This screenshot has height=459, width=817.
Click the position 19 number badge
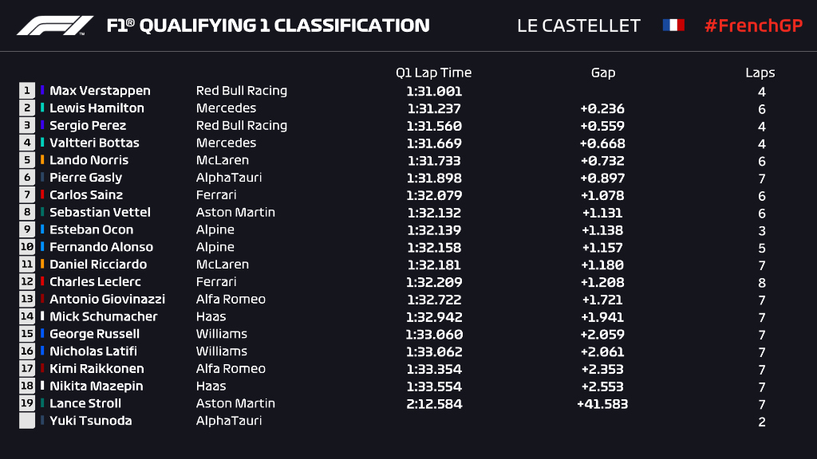click(x=28, y=403)
